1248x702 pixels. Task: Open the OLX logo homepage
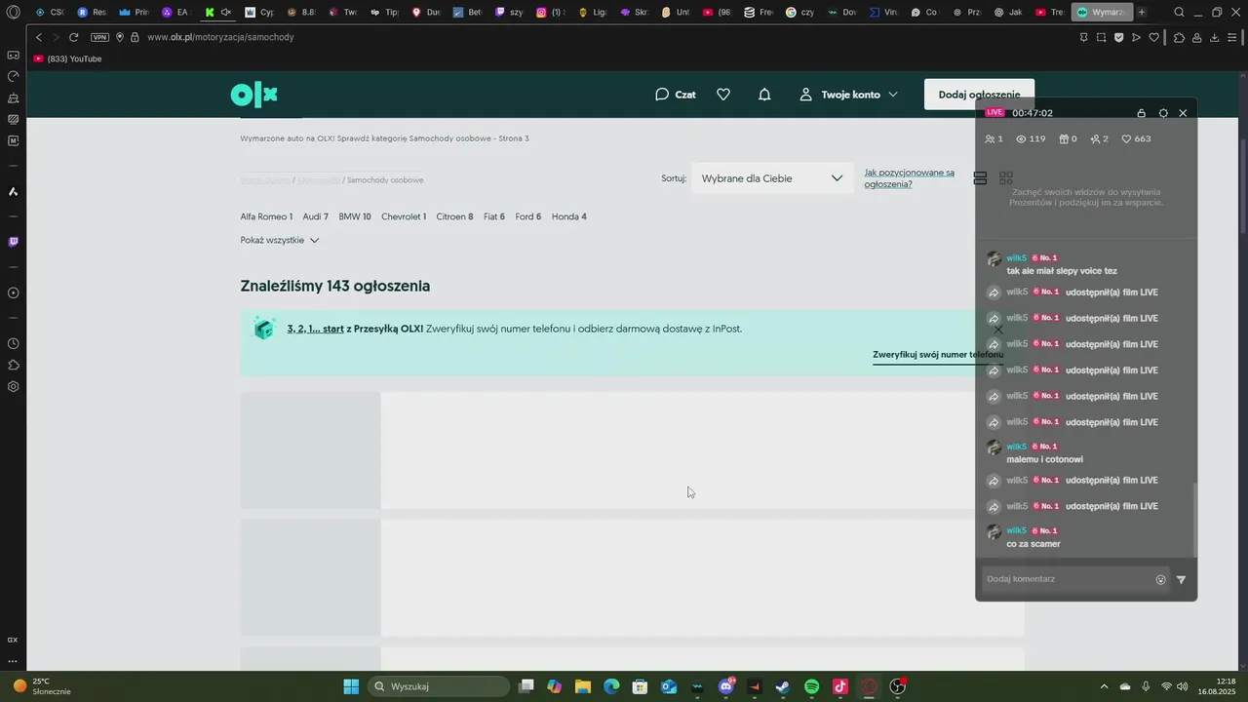[x=253, y=95]
